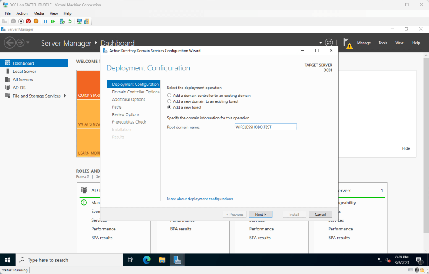Open Microsoft Edge from the taskbar

click(146, 260)
